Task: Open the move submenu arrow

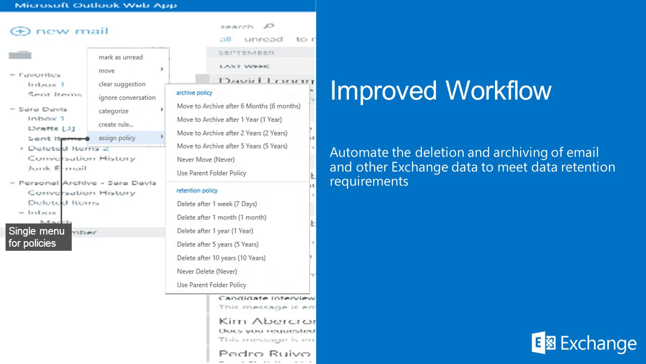Action: pyautogui.click(x=162, y=70)
